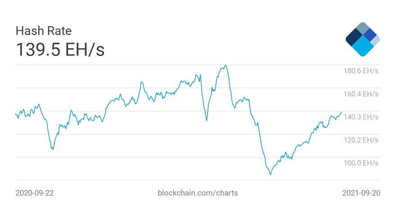This screenshot has width=394, height=204.
Task: Click the 140.3 EH/s axis label
Action: point(361,117)
